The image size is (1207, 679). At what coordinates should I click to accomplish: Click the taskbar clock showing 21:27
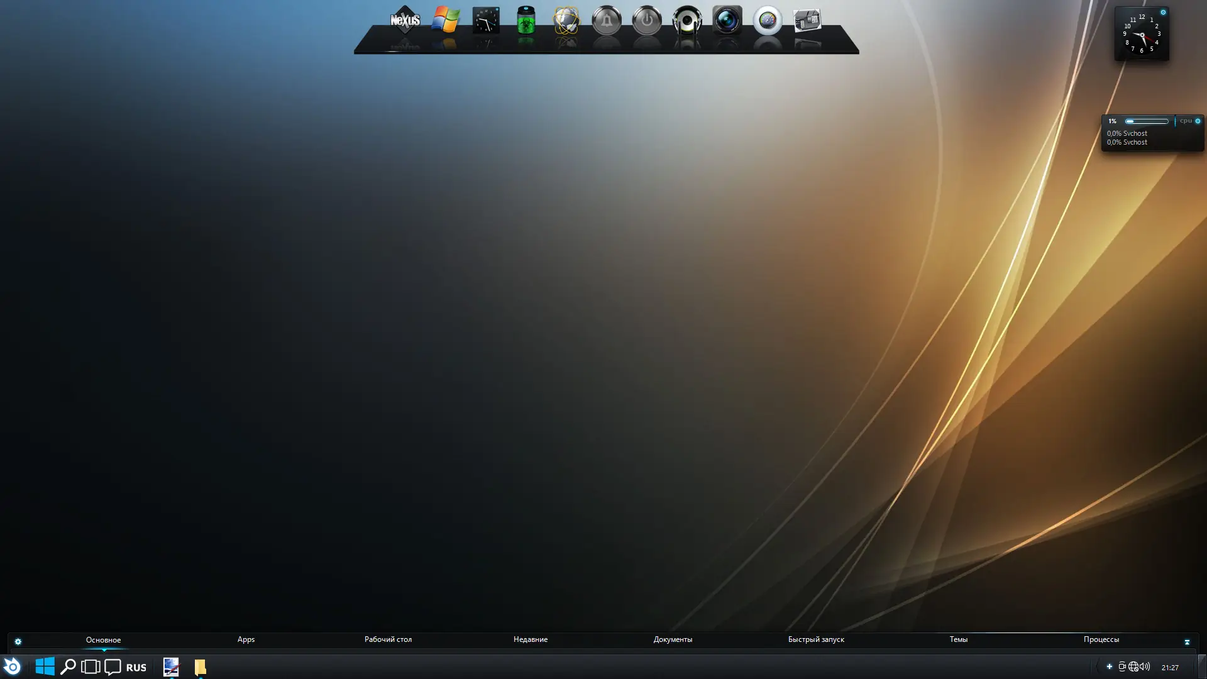click(x=1169, y=668)
